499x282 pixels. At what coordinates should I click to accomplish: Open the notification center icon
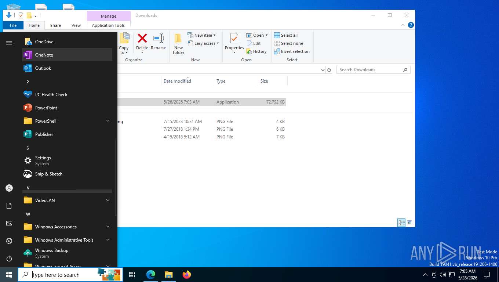point(487,275)
